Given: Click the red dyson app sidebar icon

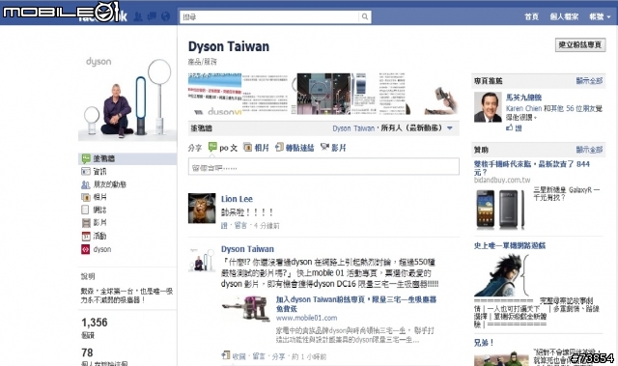Looking at the screenshot, I should [x=86, y=249].
